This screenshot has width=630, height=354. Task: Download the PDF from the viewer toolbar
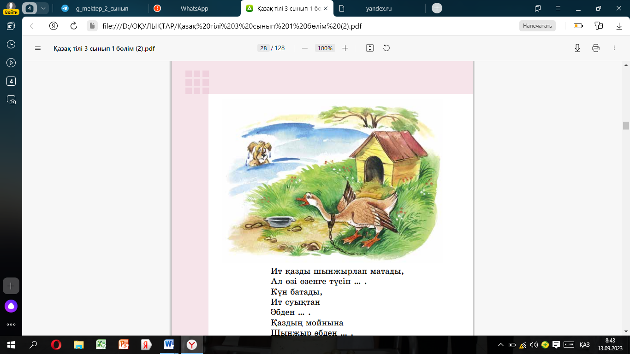coord(577,48)
